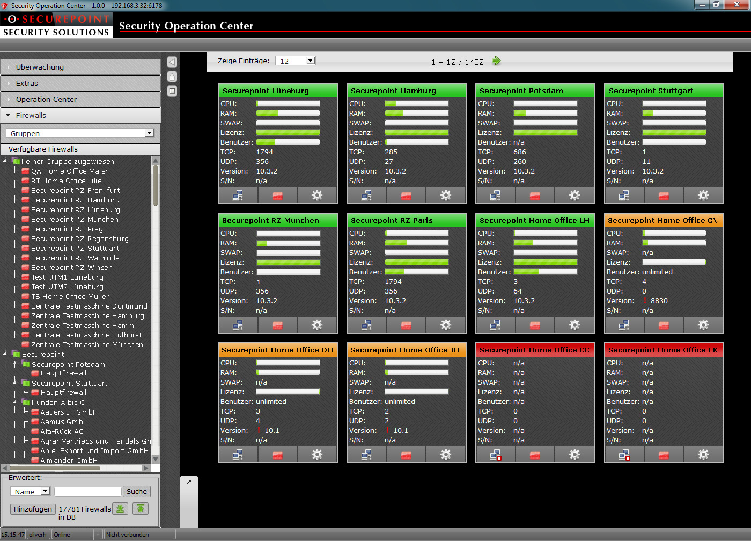751x541 pixels.
Task: Open network connection for Securepoint Potsdam
Action: click(x=495, y=196)
